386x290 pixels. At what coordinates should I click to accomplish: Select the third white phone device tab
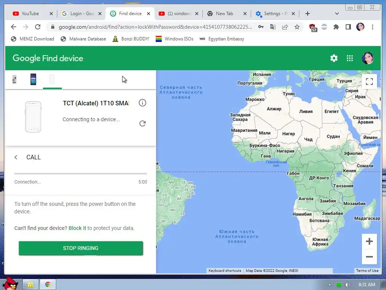52,80
